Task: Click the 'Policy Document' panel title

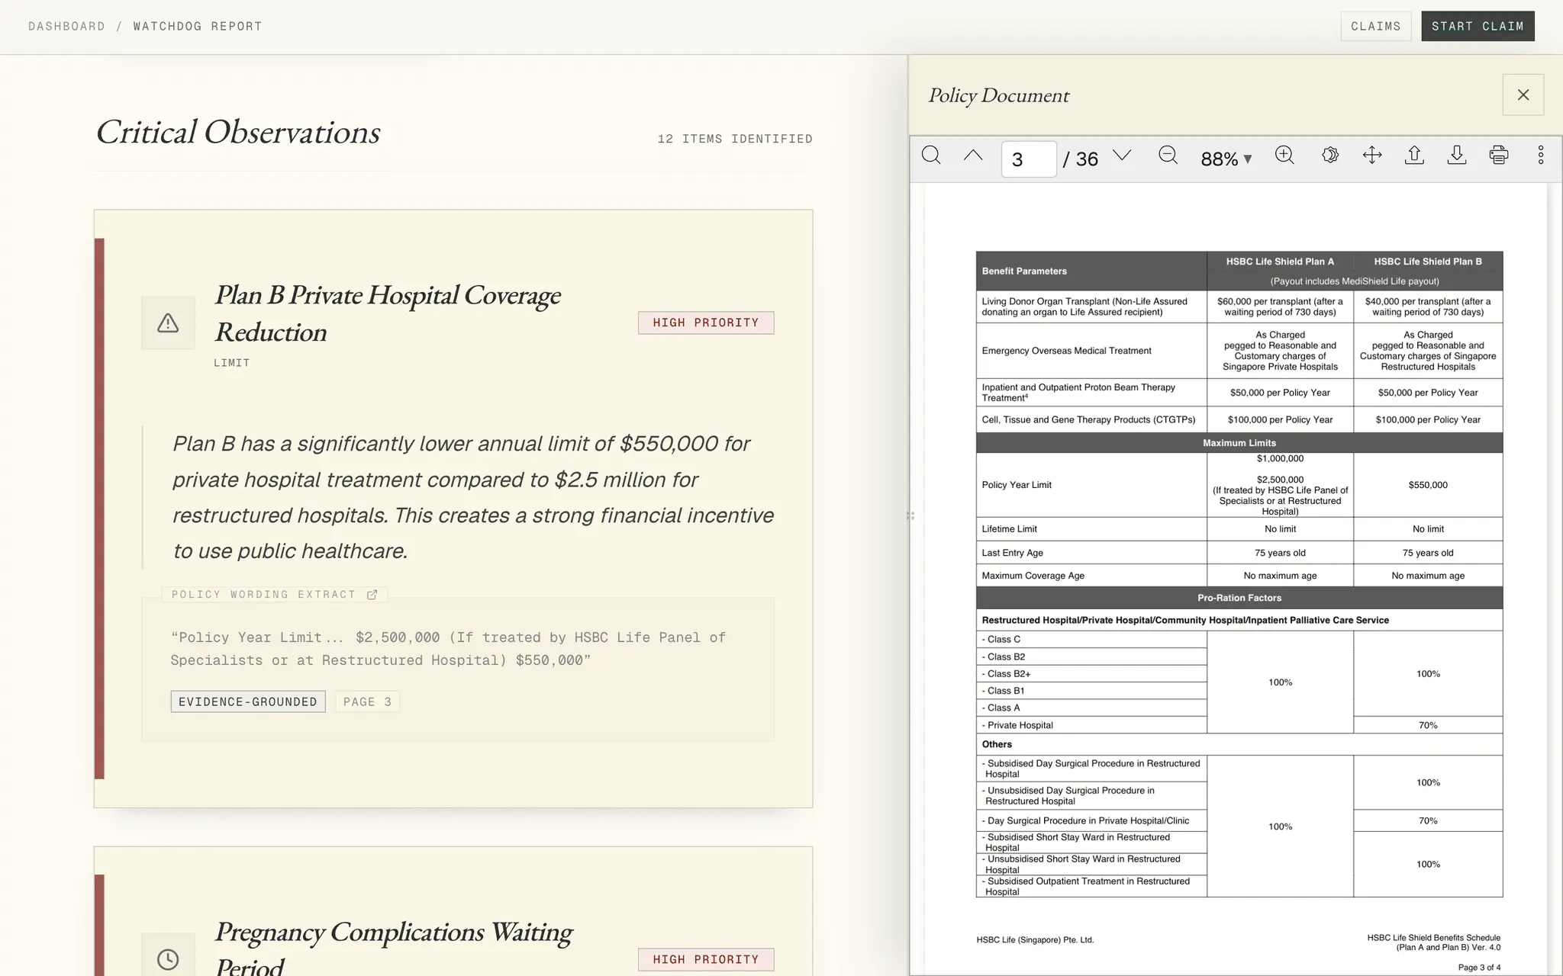Action: tap(998, 95)
